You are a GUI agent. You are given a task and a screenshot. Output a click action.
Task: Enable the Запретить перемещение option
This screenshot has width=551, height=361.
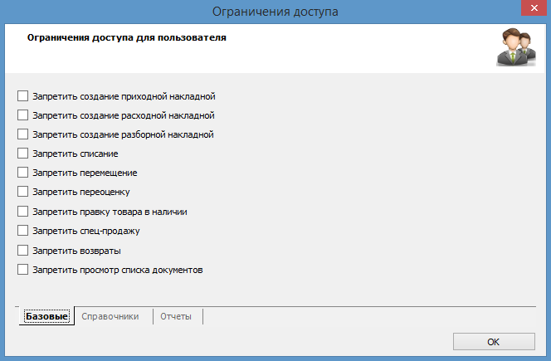point(23,173)
